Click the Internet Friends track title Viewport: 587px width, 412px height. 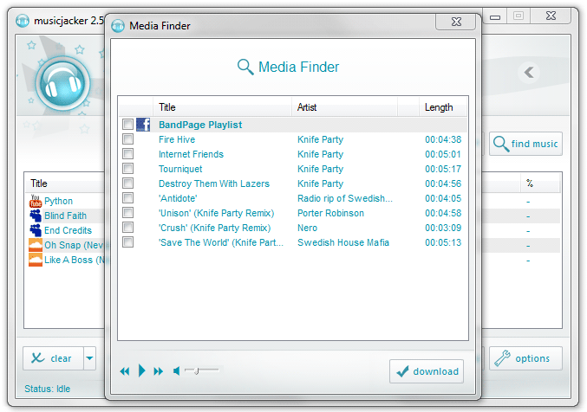click(191, 154)
